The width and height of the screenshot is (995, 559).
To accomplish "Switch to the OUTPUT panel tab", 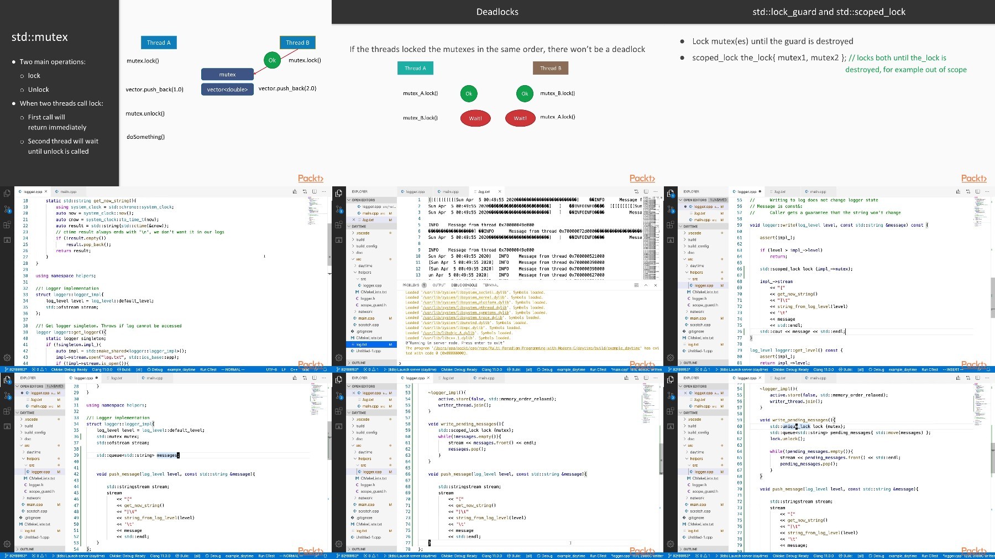I will (x=439, y=285).
